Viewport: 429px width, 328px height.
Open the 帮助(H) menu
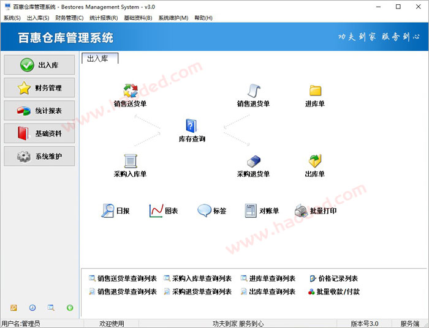pyautogui.click(x=203, y=18)
